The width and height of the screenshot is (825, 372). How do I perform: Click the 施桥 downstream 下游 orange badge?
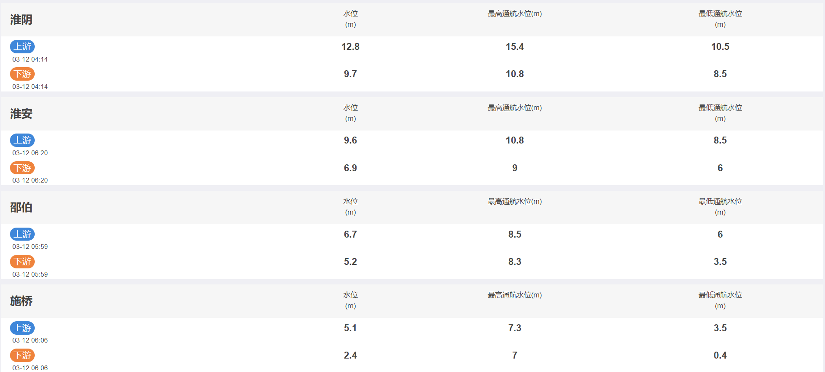[23, 355]
